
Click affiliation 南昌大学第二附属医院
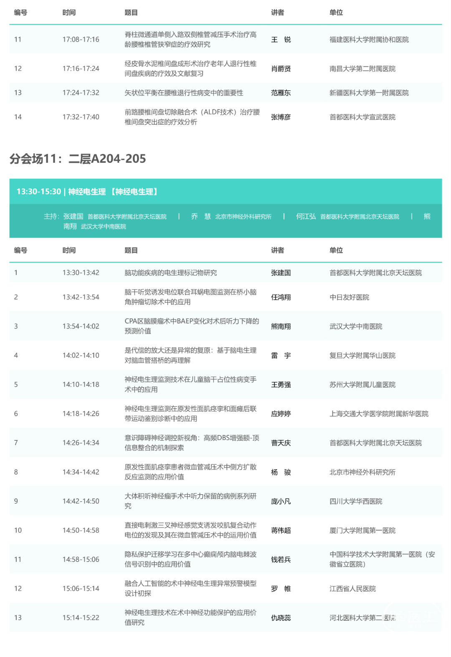[x=362, y=69]
